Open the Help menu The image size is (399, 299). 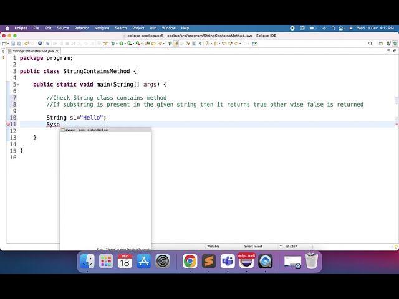pos(185,28)
